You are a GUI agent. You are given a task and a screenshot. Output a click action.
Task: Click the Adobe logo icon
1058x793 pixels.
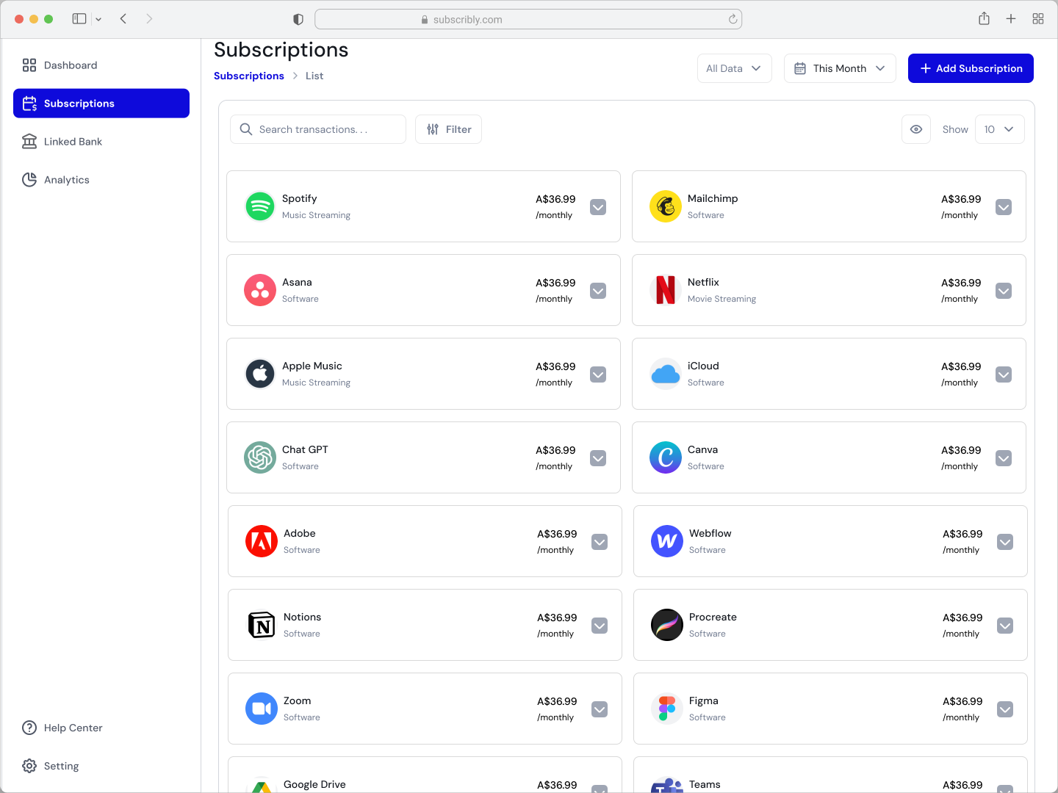pos(262,541)
